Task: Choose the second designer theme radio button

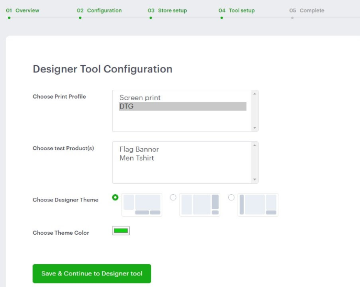Action: (x=173, y=197)
